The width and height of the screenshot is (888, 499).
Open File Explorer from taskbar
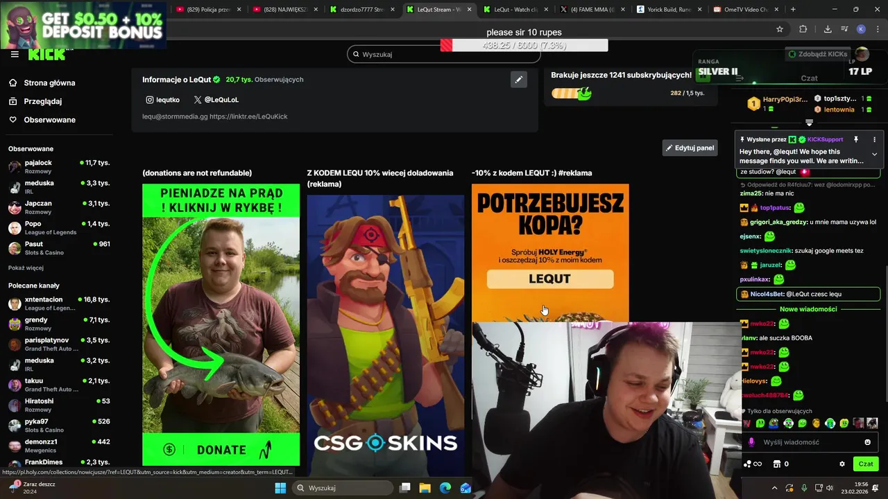tap(425, 488)
